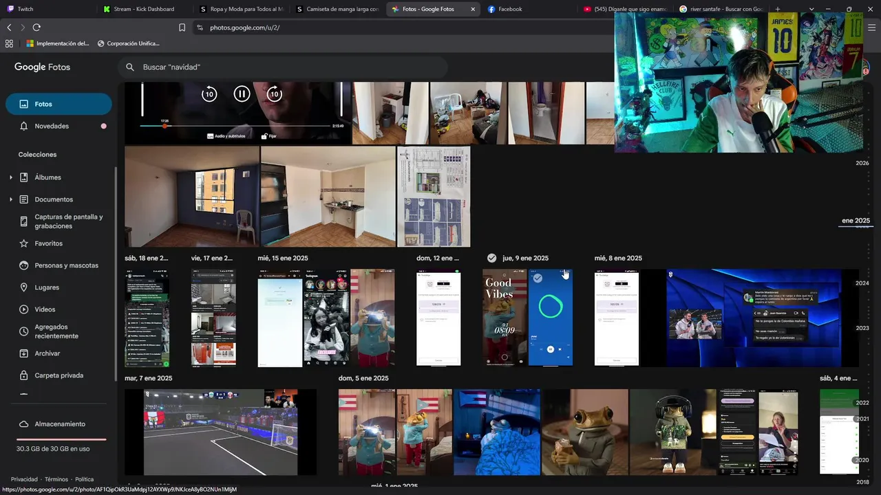Open Lugares via the pin icon
Image resolution: width=881 pixels, height=495 pixels.
click(x=24, y=287)
